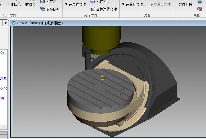This screenshot has height=139, width=206.
Task: Click the red marker on table edge
Action: click(x=123, y=100)
